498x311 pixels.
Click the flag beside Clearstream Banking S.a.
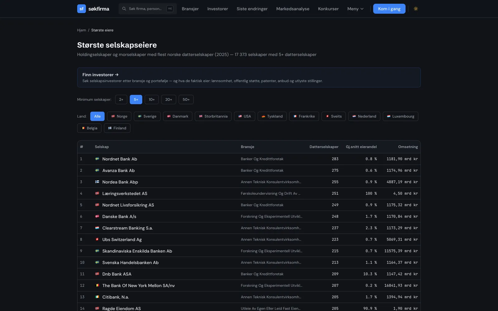(x=97, y=228)
